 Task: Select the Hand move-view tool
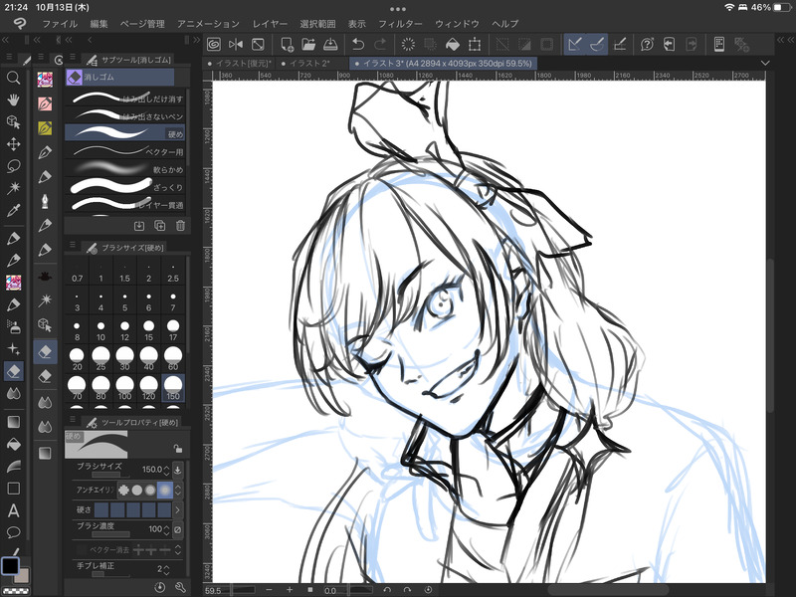13,99
